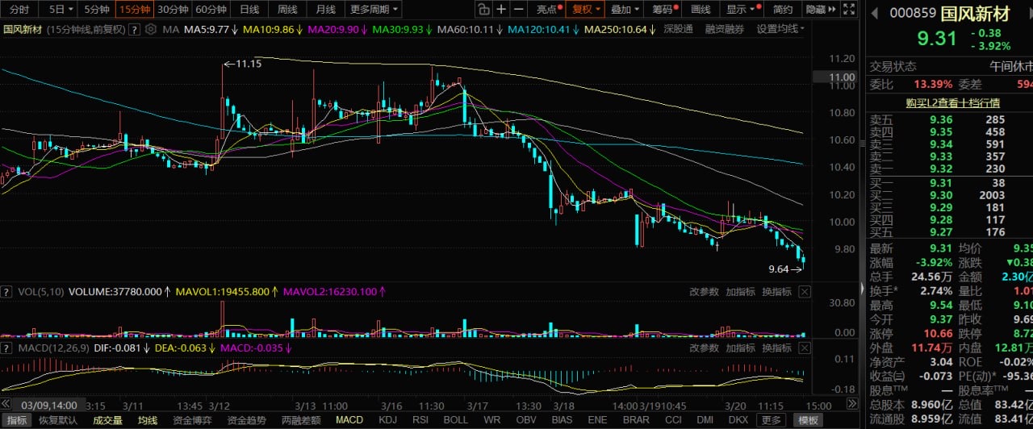
Task: Select OBV indicator
Action: pyautogui.click(x=526, y=420)
